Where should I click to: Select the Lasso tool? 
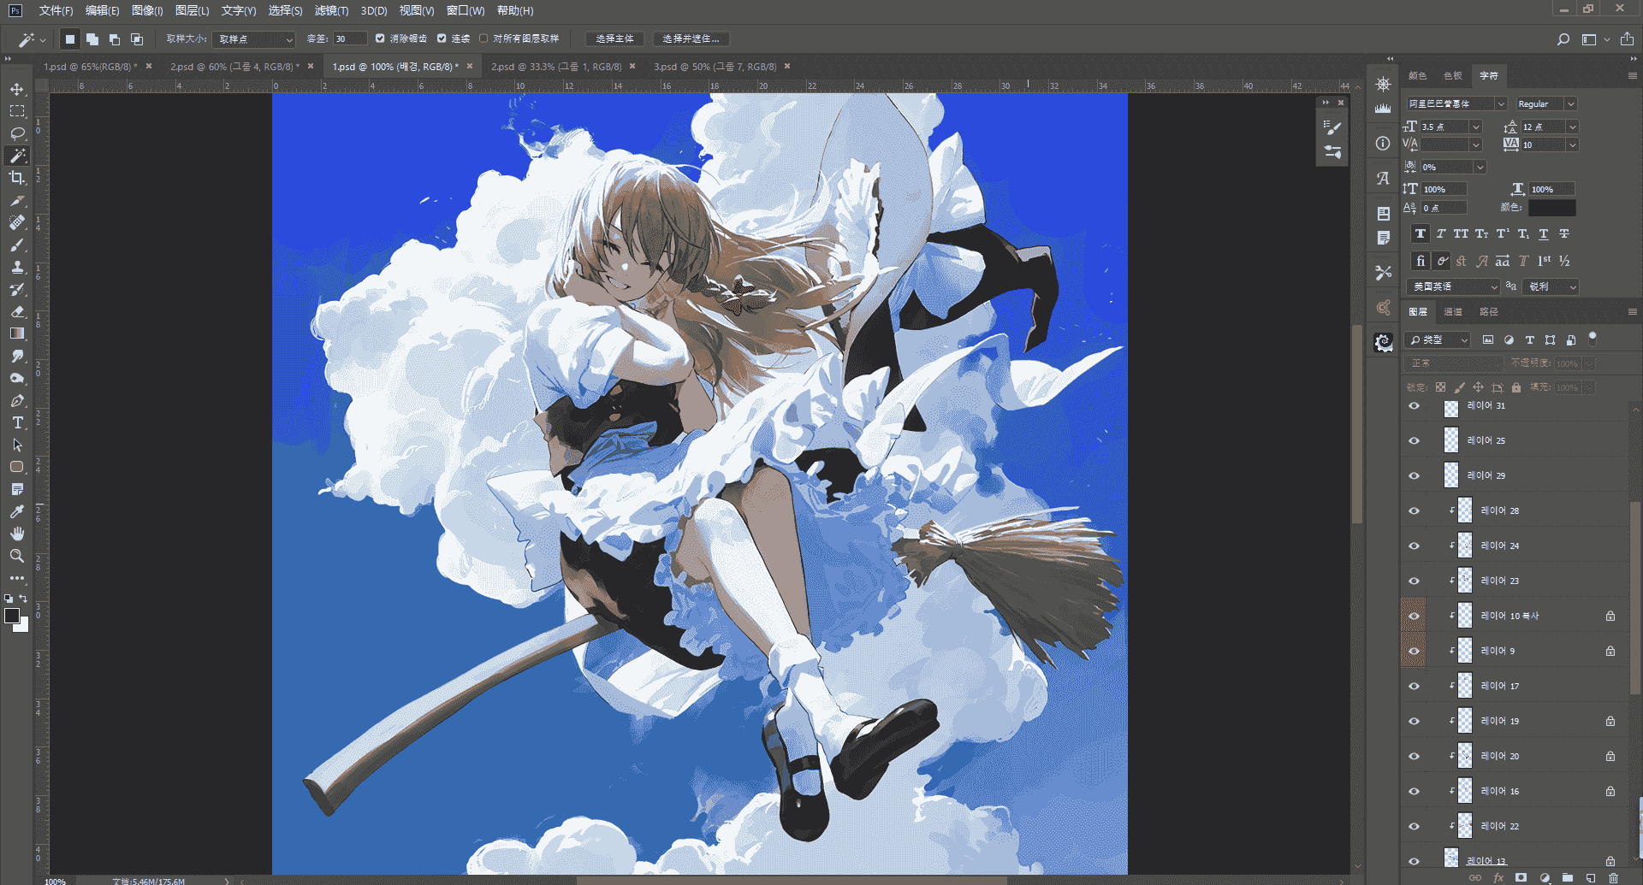pyautogui.click(x=17, y=133)
